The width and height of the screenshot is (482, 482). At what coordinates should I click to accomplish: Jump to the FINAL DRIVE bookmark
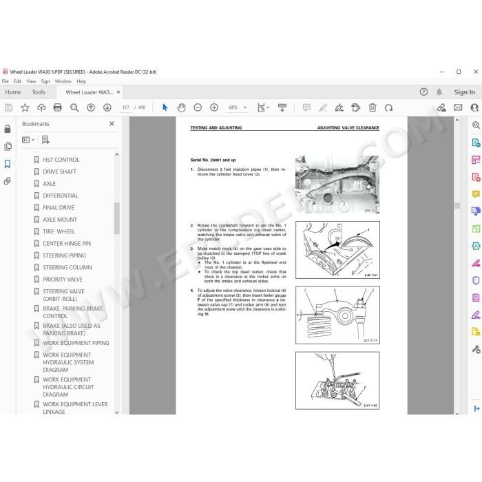(59, 208)
